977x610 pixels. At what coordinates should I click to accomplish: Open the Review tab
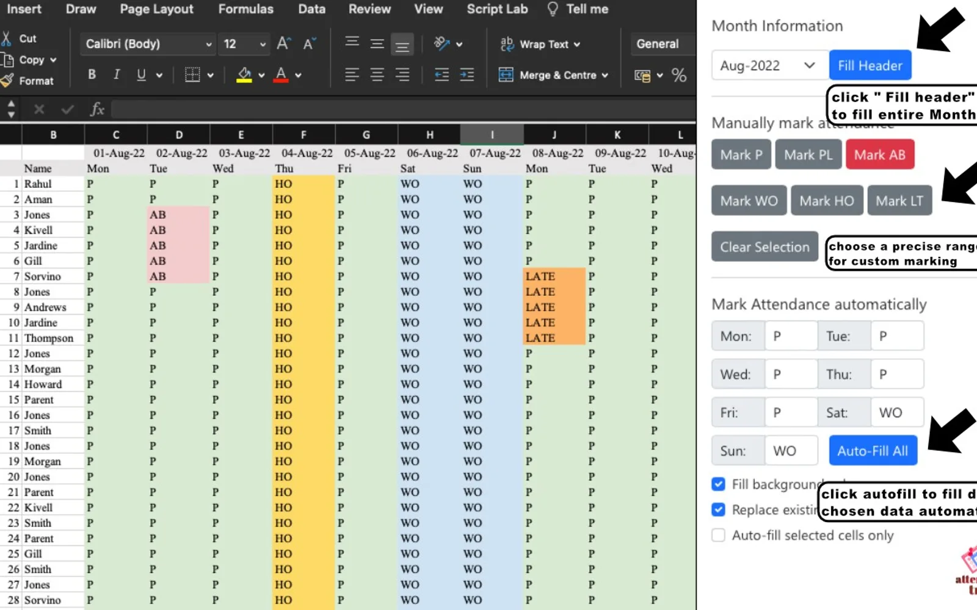click(369, 9)
